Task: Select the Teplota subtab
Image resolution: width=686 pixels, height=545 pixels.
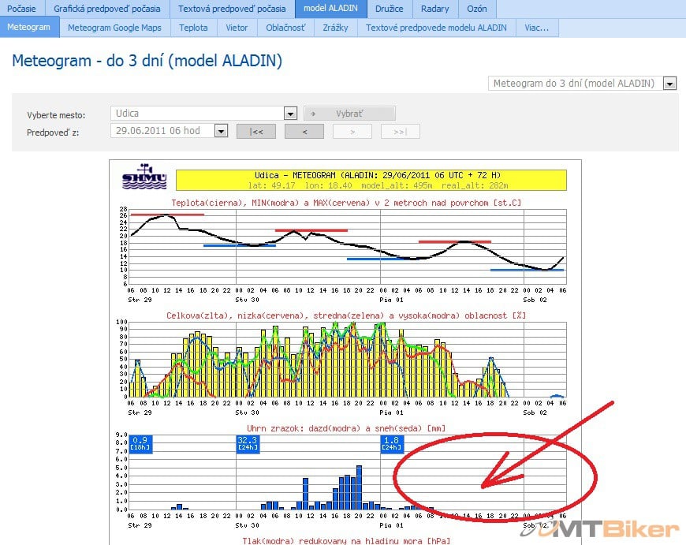Action: pos(193,27)
